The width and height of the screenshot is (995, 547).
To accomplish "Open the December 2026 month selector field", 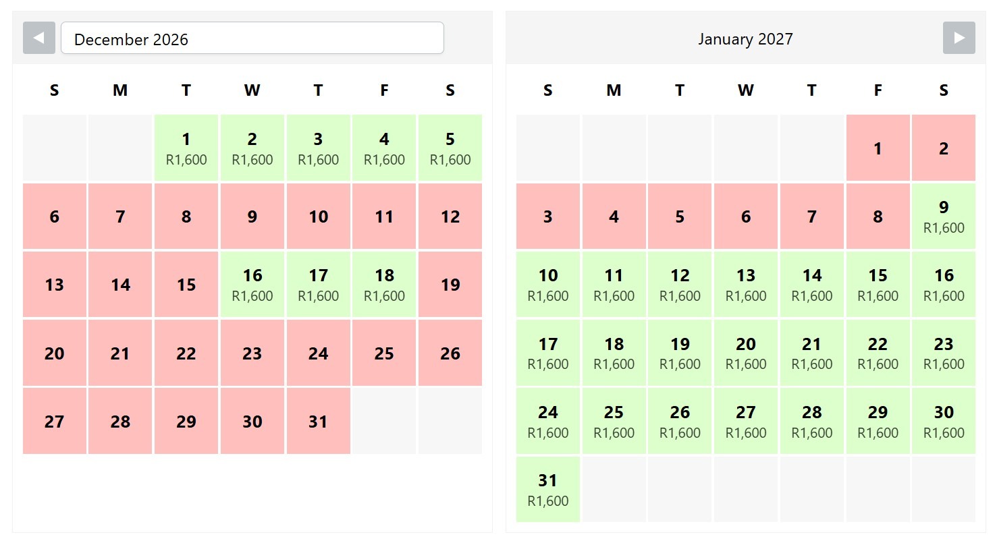I will tap(252, 38).
